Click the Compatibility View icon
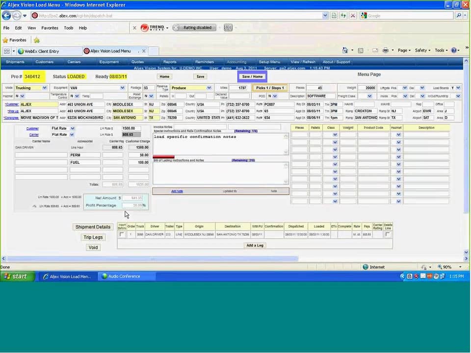The width and height of the screenshot is (471, 353). pos(334,16)
